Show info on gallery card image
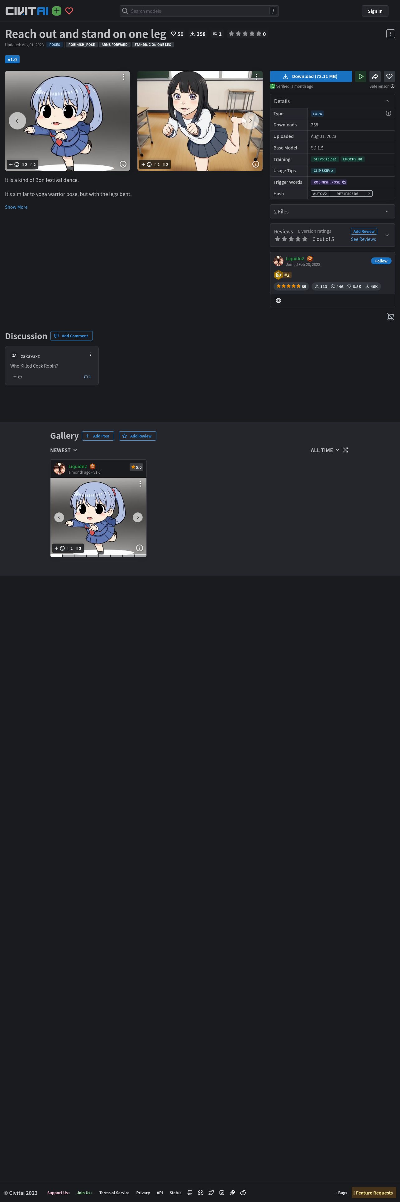This screenshot has width=400, height=1202. pos(139,548)
